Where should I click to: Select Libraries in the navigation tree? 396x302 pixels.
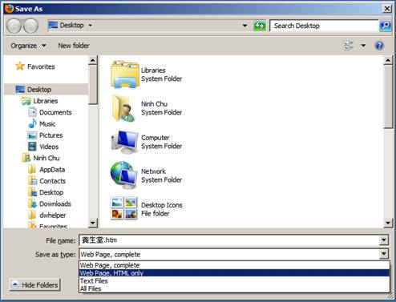pyautogui.click(x=40, y=101)
